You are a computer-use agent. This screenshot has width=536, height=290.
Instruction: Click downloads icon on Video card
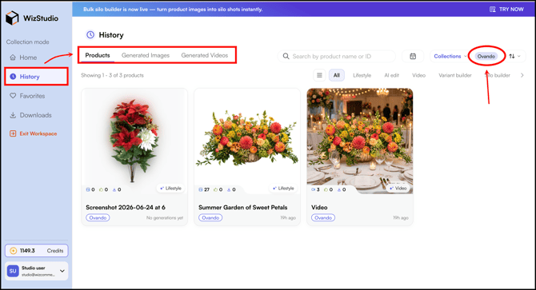coord(339,189)
